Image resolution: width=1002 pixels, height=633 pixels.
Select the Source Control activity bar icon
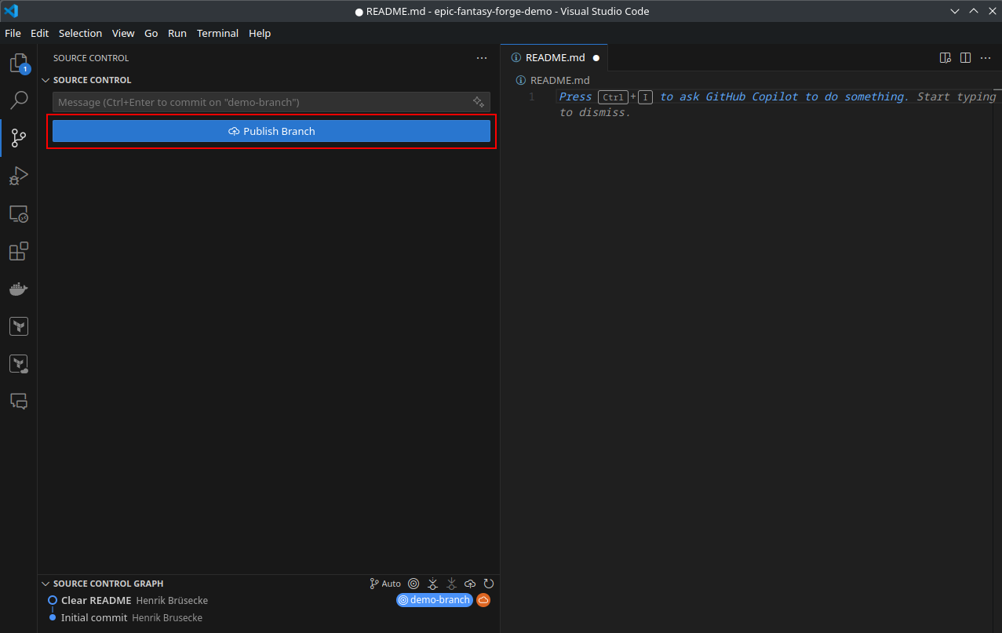pyautogui.click(x=19, y=138)
